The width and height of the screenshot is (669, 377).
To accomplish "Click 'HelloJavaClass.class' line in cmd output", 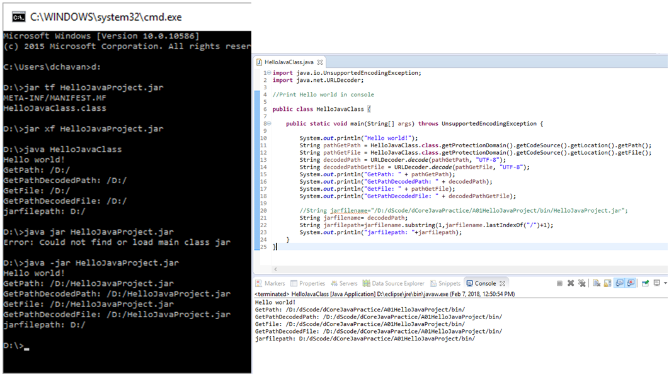I will (55, 108).
